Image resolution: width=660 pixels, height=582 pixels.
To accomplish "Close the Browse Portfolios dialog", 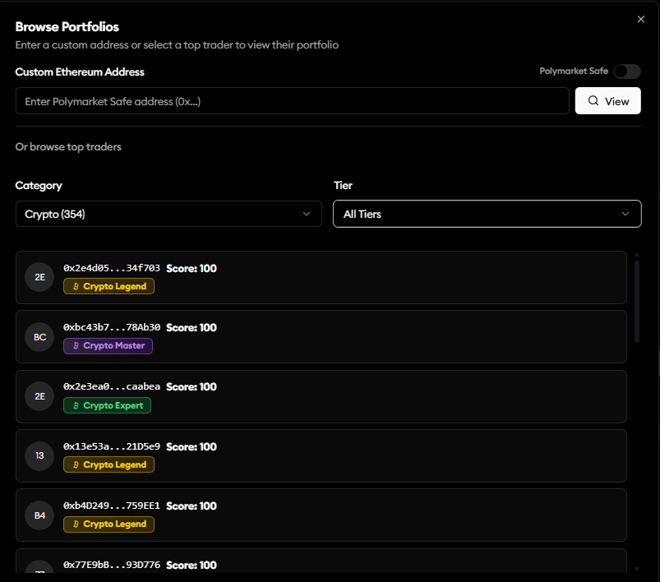I will point(640,19).
